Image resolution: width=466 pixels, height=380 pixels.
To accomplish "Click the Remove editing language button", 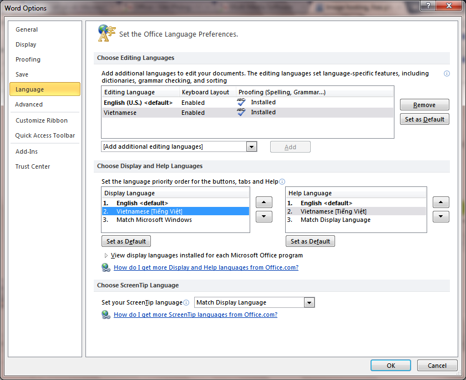I will tap(424, 105).
